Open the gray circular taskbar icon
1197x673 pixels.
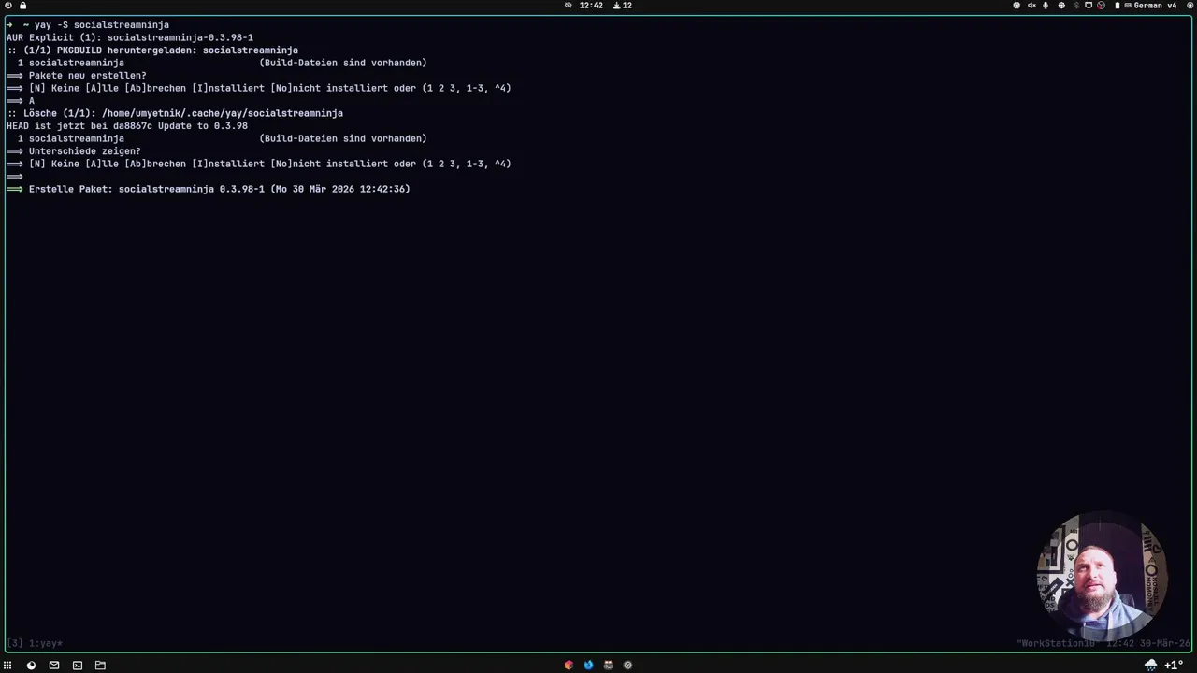point(627,666)
